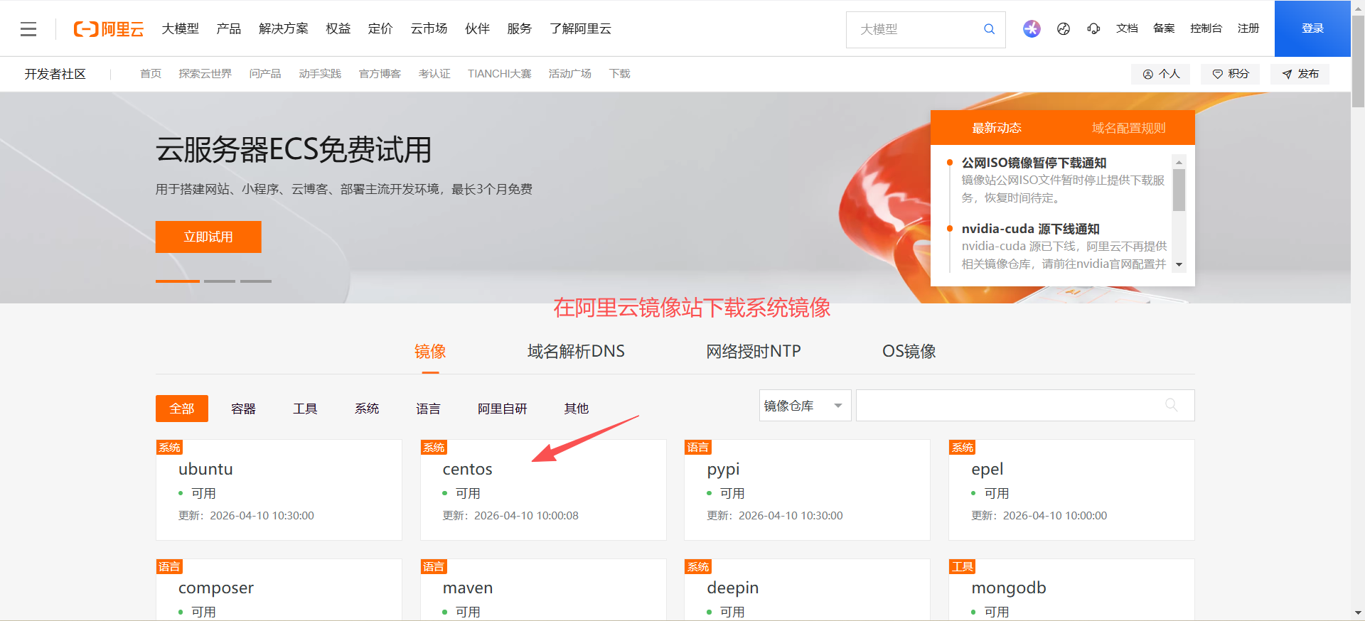Expand the 镜像仓库 dropdown

coord(805,405)
